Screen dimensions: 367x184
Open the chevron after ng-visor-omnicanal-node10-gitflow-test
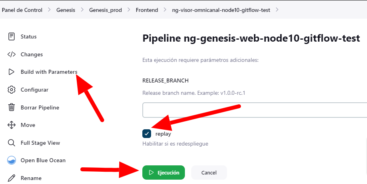(x=277, y=10)
